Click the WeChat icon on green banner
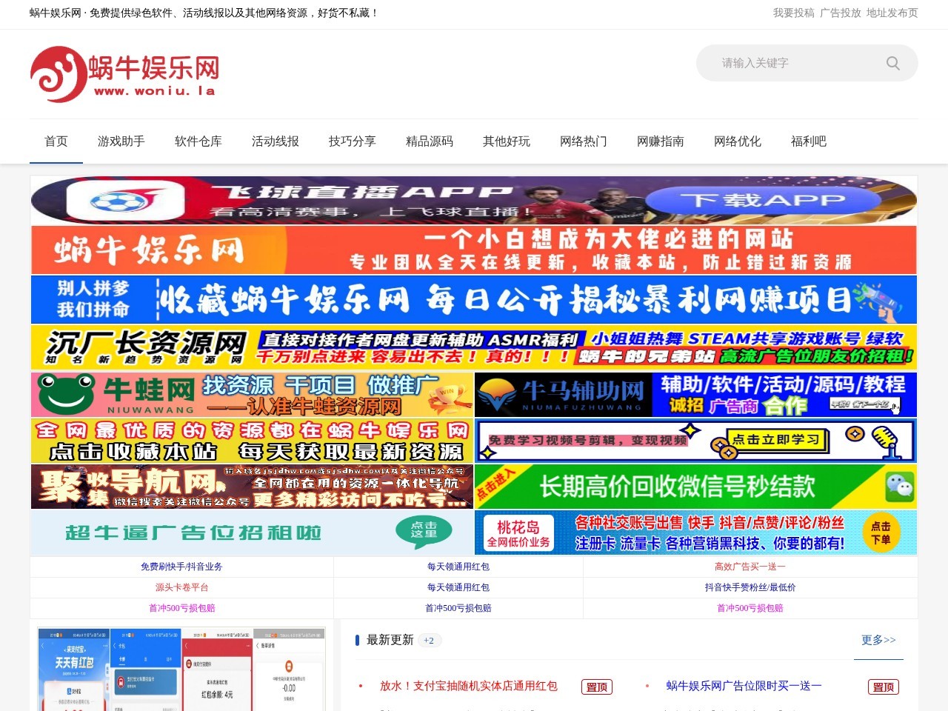The height and width of the screenshot is (711, 948). point(900,487)
